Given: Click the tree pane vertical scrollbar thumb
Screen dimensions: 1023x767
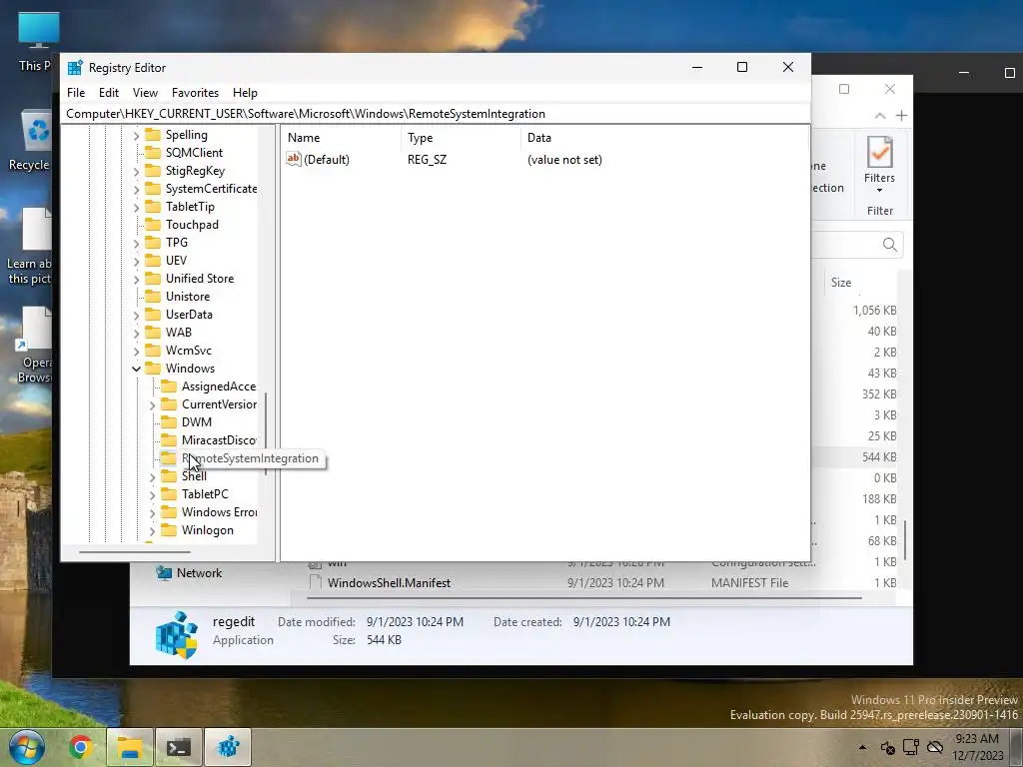Looking at the screenshot, I should coord(266,433).
